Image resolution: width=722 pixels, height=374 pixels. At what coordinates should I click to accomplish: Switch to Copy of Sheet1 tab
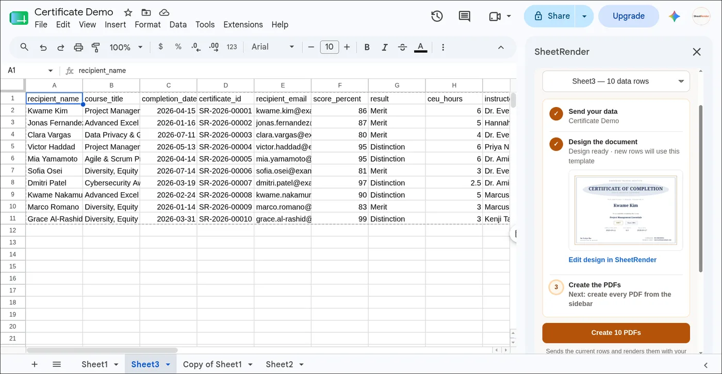tap(212, 364)
